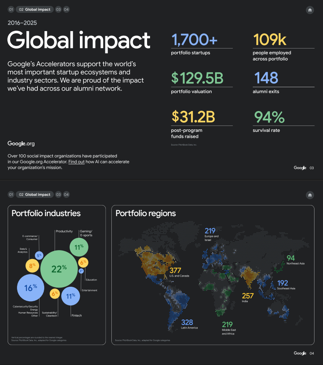Click the 'Education' label in industries chart
Viewport: 323px width, 365px height.
pos(91,279)
